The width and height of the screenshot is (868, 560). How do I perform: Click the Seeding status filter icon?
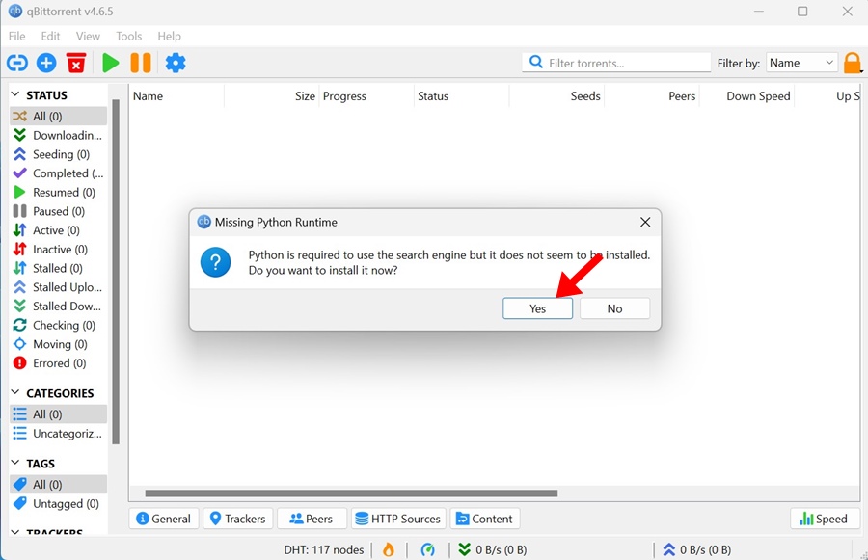[x=20, y=154]
